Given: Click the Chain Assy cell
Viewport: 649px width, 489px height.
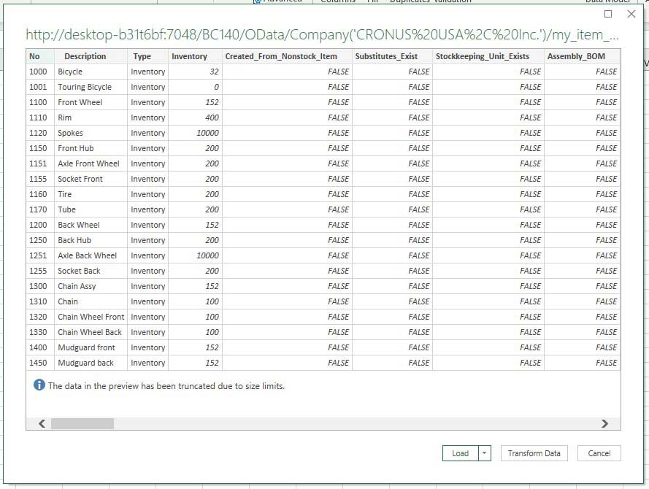Looking at the screenshot, I should [91, 286].
